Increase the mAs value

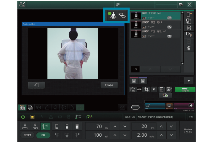point(161,135)
